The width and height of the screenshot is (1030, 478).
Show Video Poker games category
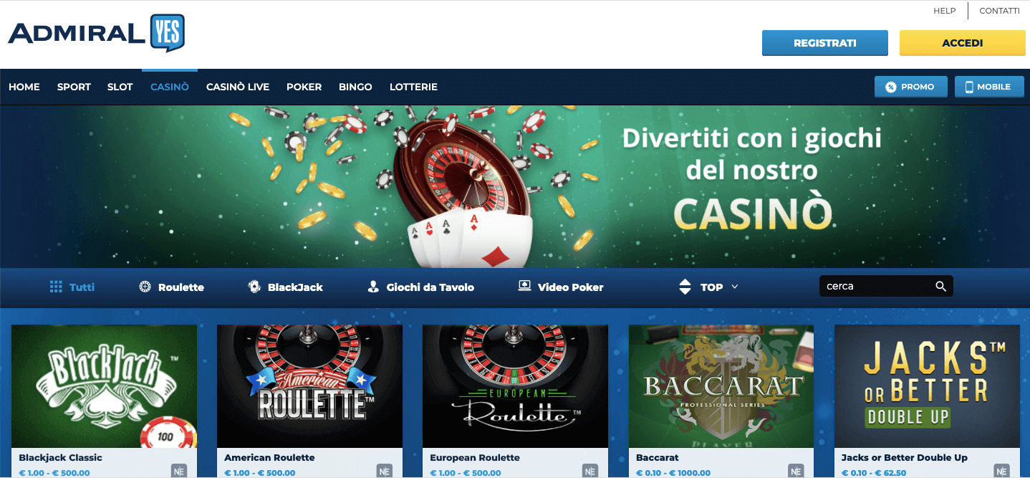coord(561,287)
